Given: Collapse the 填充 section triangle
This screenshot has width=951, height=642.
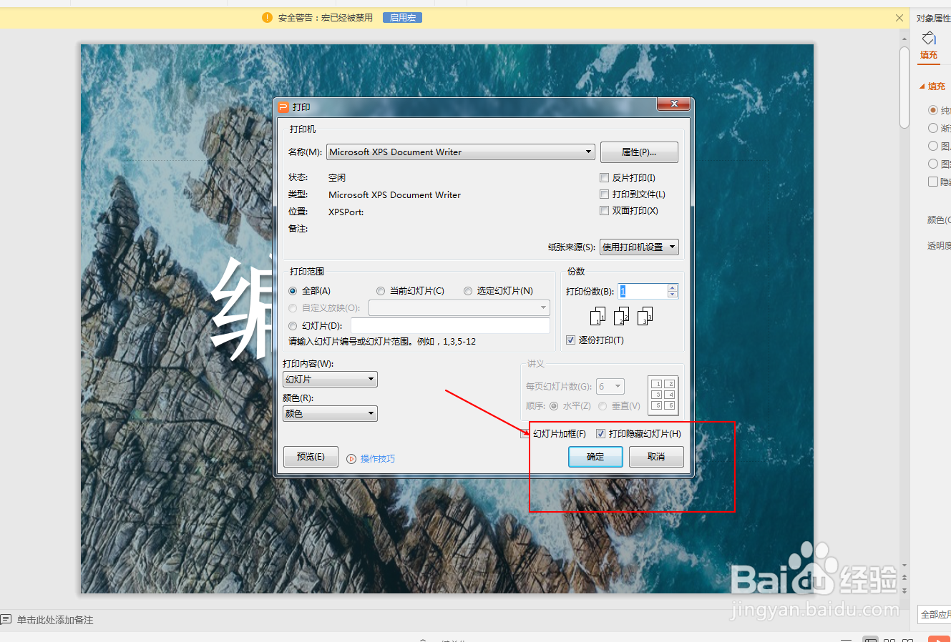Looking at the screenshot, I should (922, 87).
